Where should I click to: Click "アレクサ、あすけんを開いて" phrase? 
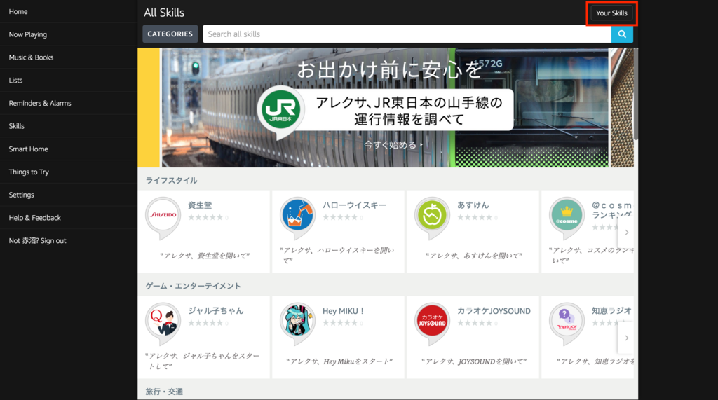click(473, 256)
